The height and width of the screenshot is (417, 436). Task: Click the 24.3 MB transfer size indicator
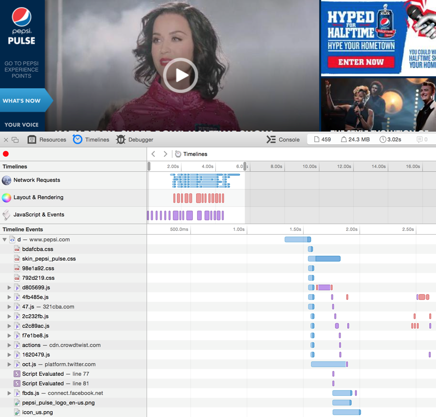pyautogui.click(x=355, y=139)
